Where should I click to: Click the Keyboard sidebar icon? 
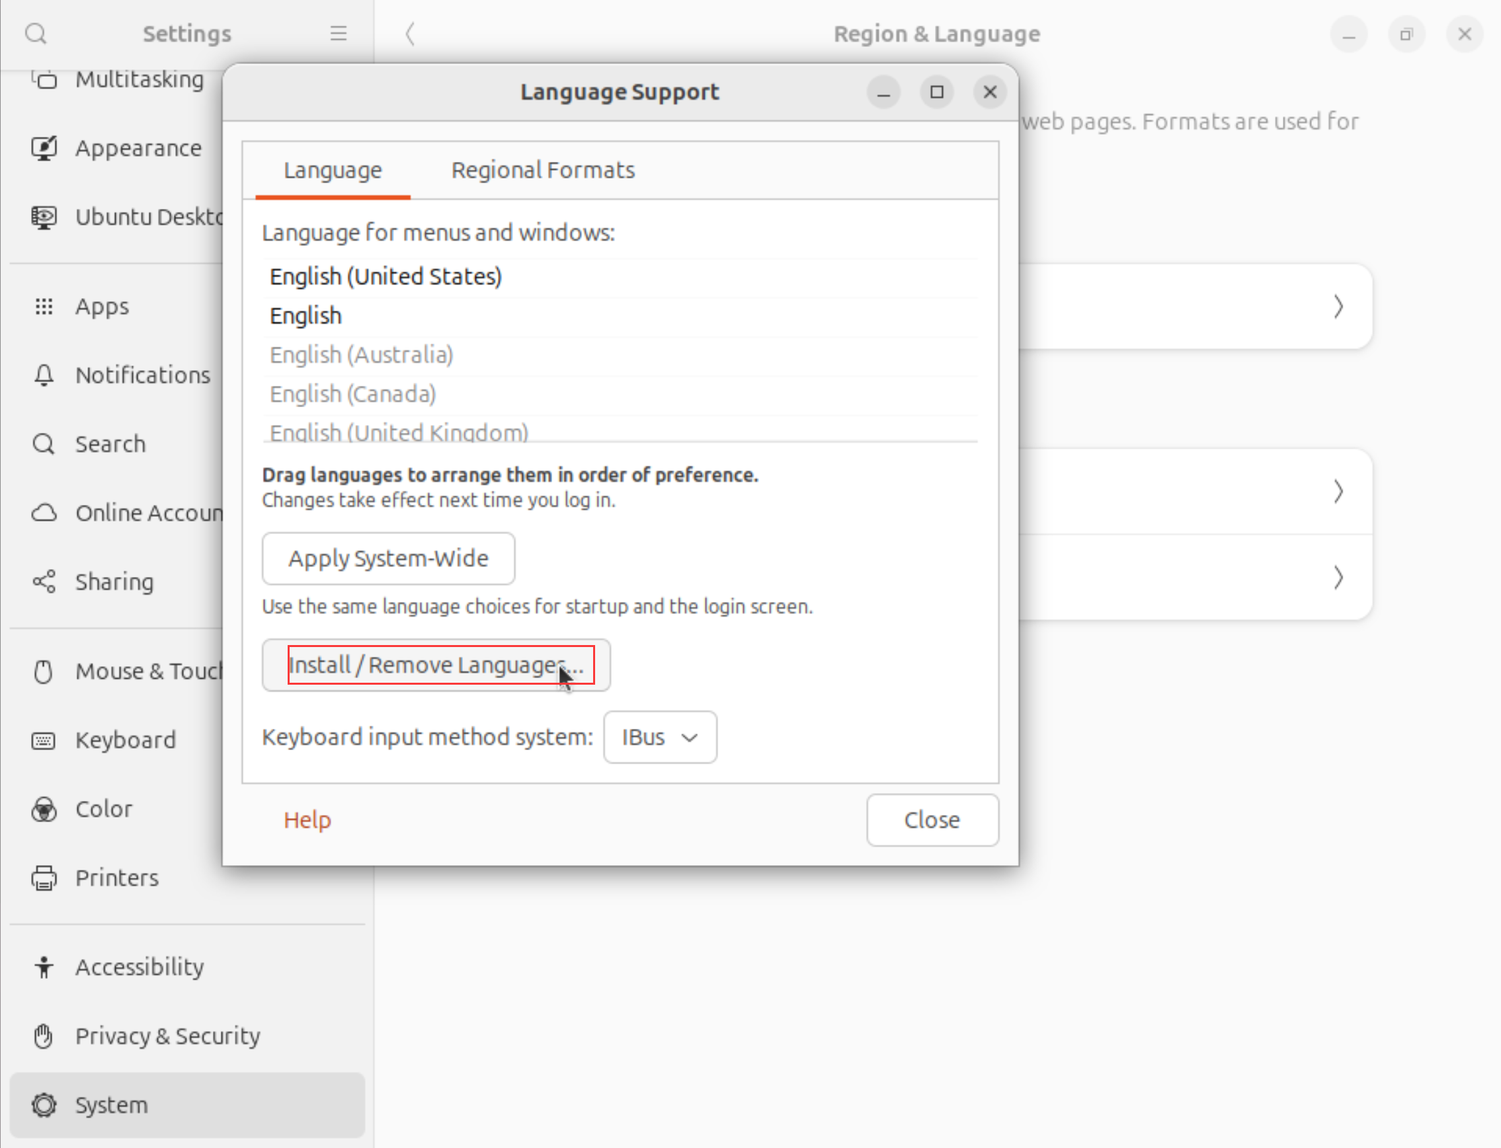click(44, 741)
